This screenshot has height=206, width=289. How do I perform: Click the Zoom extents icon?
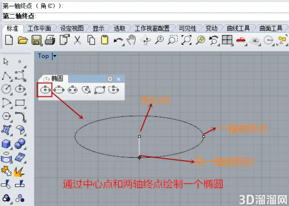click(186, 40)
